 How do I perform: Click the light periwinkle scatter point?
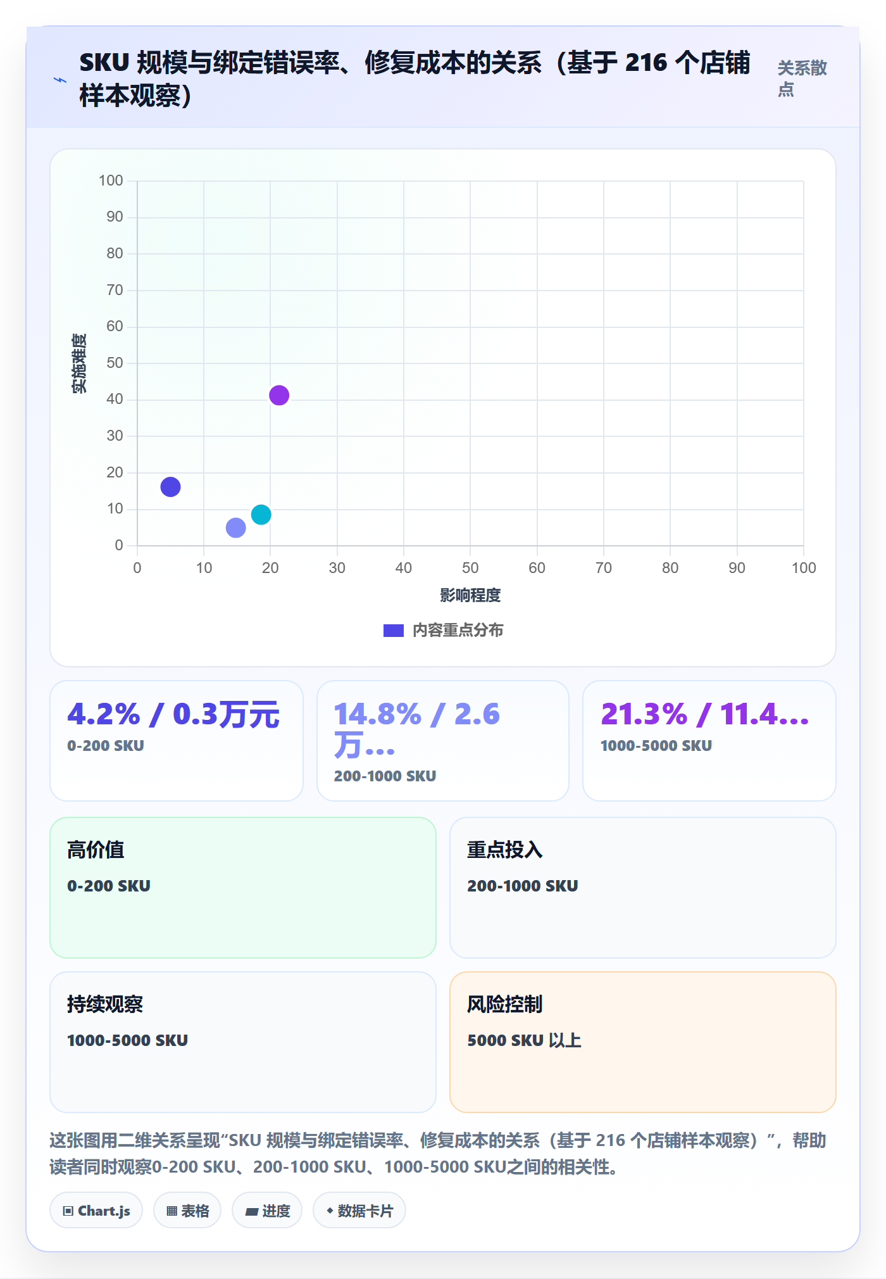click(235, 527)
